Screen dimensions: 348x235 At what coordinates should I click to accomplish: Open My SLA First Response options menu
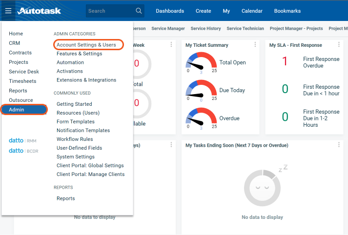point(339,45)
